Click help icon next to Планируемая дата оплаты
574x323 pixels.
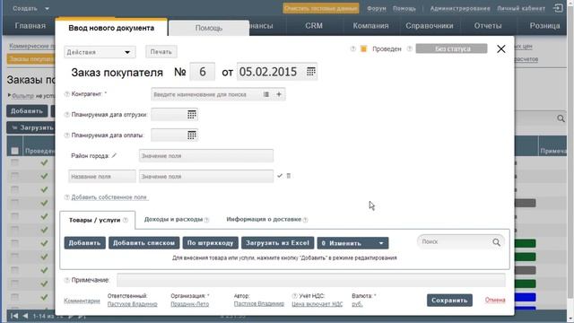[66, 135]
